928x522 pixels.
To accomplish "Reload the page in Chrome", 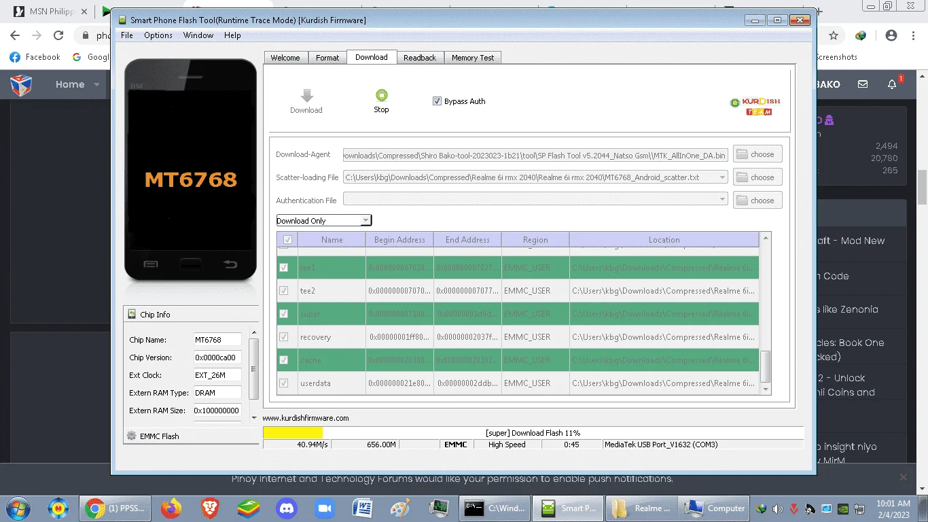I will pos(58,35).
